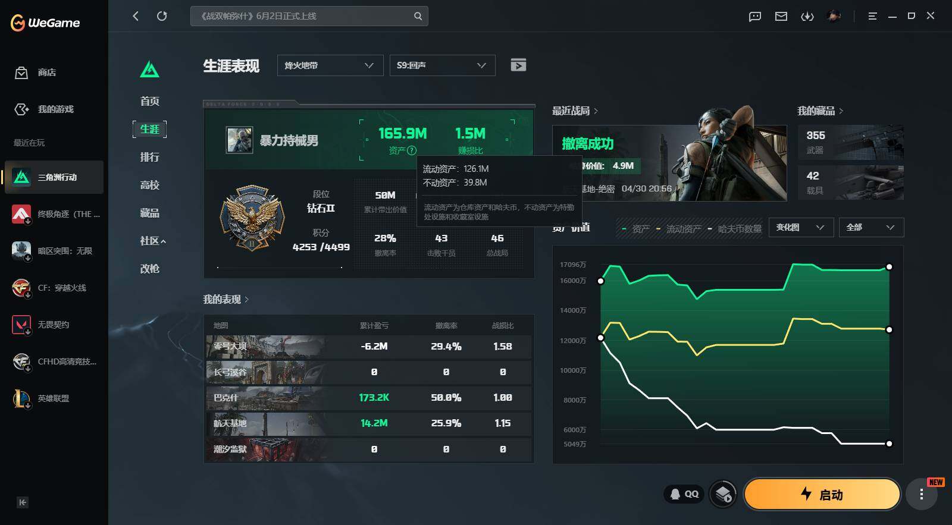Open the 最近战局 link
The height and width of the screenshot is (525, 952).
(575, 111)
